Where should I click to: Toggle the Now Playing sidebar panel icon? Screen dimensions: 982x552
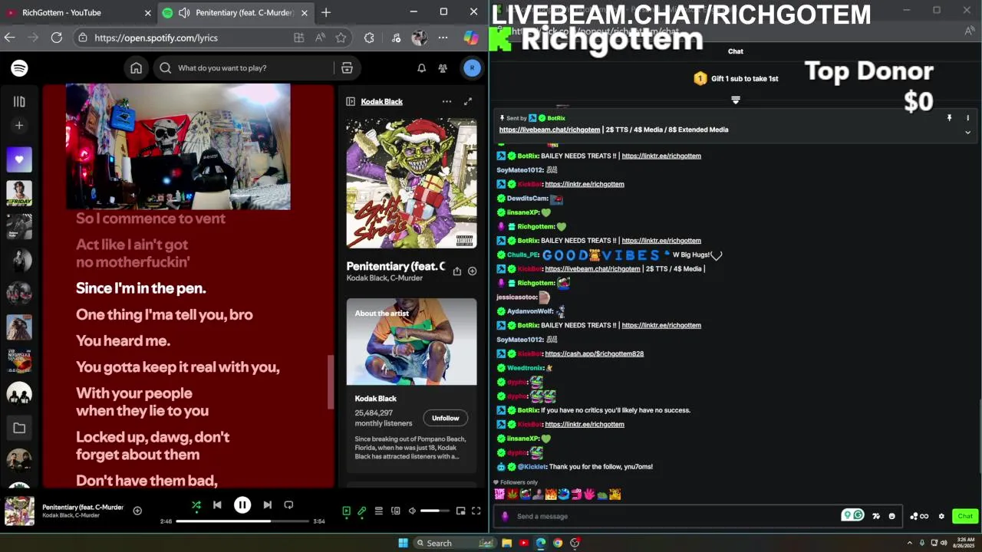[351, 101]
